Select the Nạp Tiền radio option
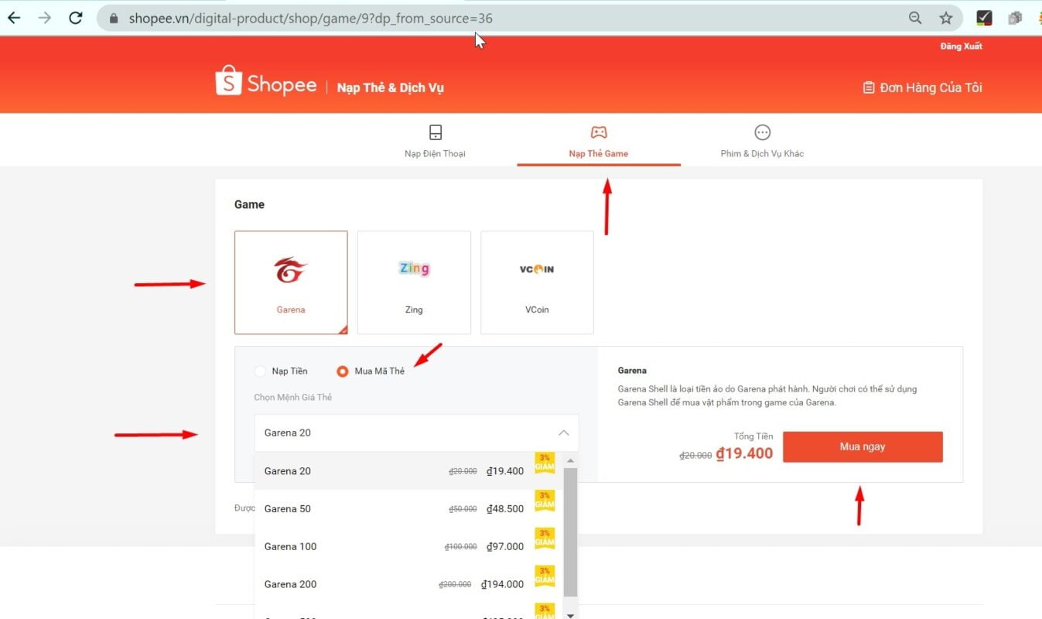This screenshot has width=1042, height=619. pos(260,371)
